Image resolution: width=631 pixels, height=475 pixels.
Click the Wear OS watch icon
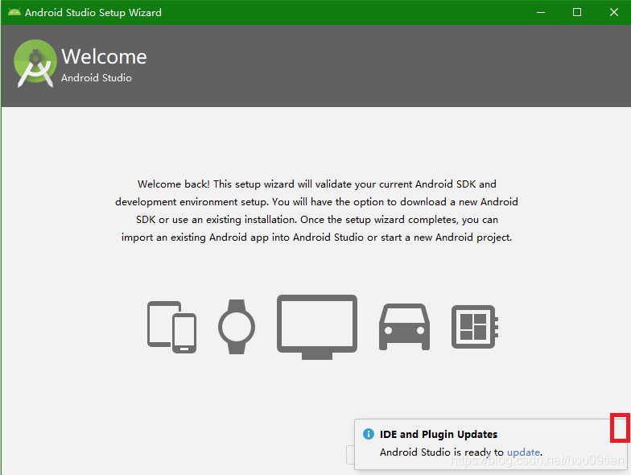pos(237,327)
